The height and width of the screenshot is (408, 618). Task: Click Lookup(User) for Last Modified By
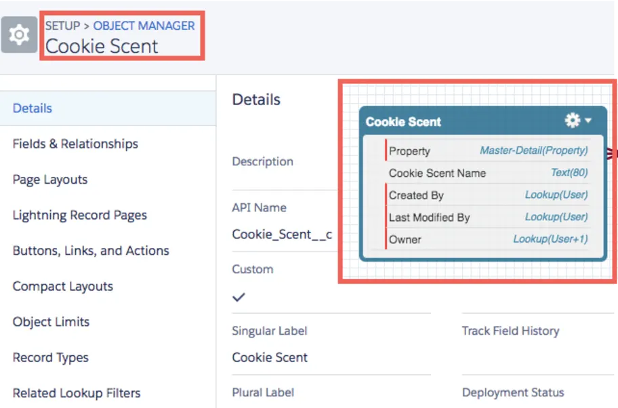click(x=556, y=216)
